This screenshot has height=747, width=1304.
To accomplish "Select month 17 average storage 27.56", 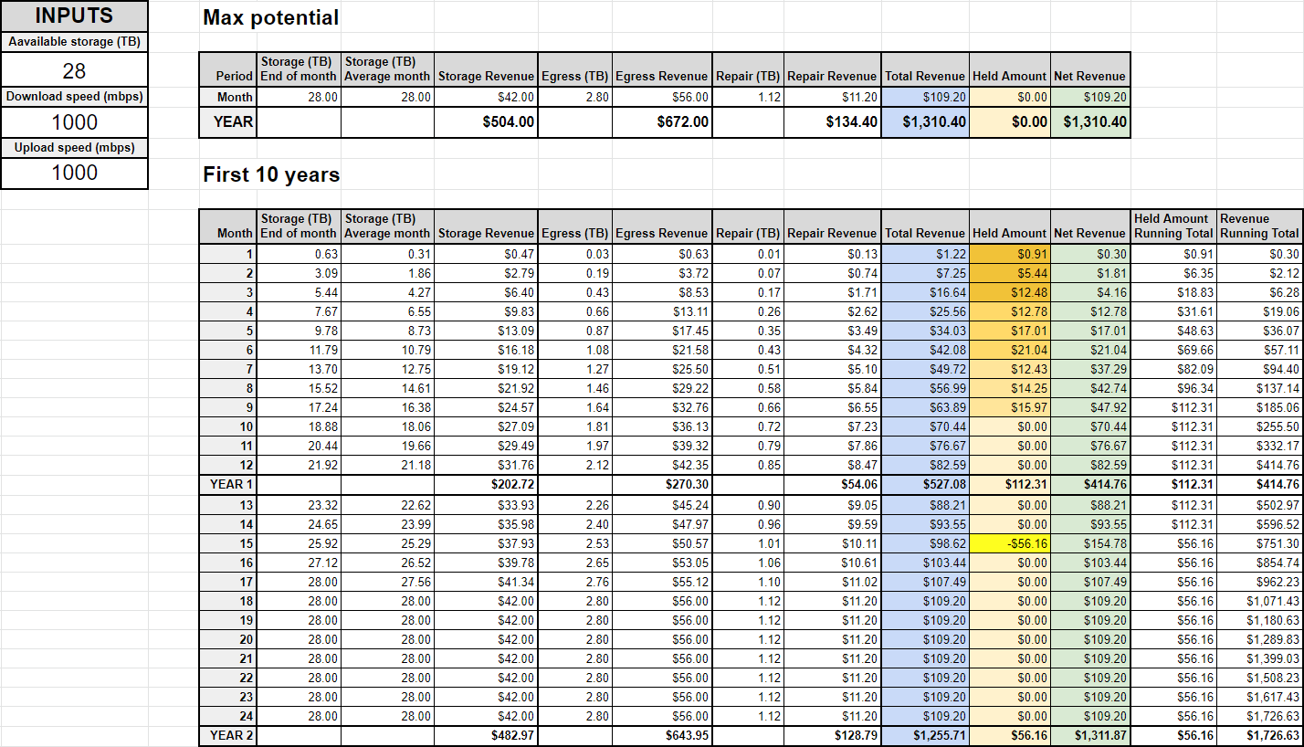I will coord(387,582).
